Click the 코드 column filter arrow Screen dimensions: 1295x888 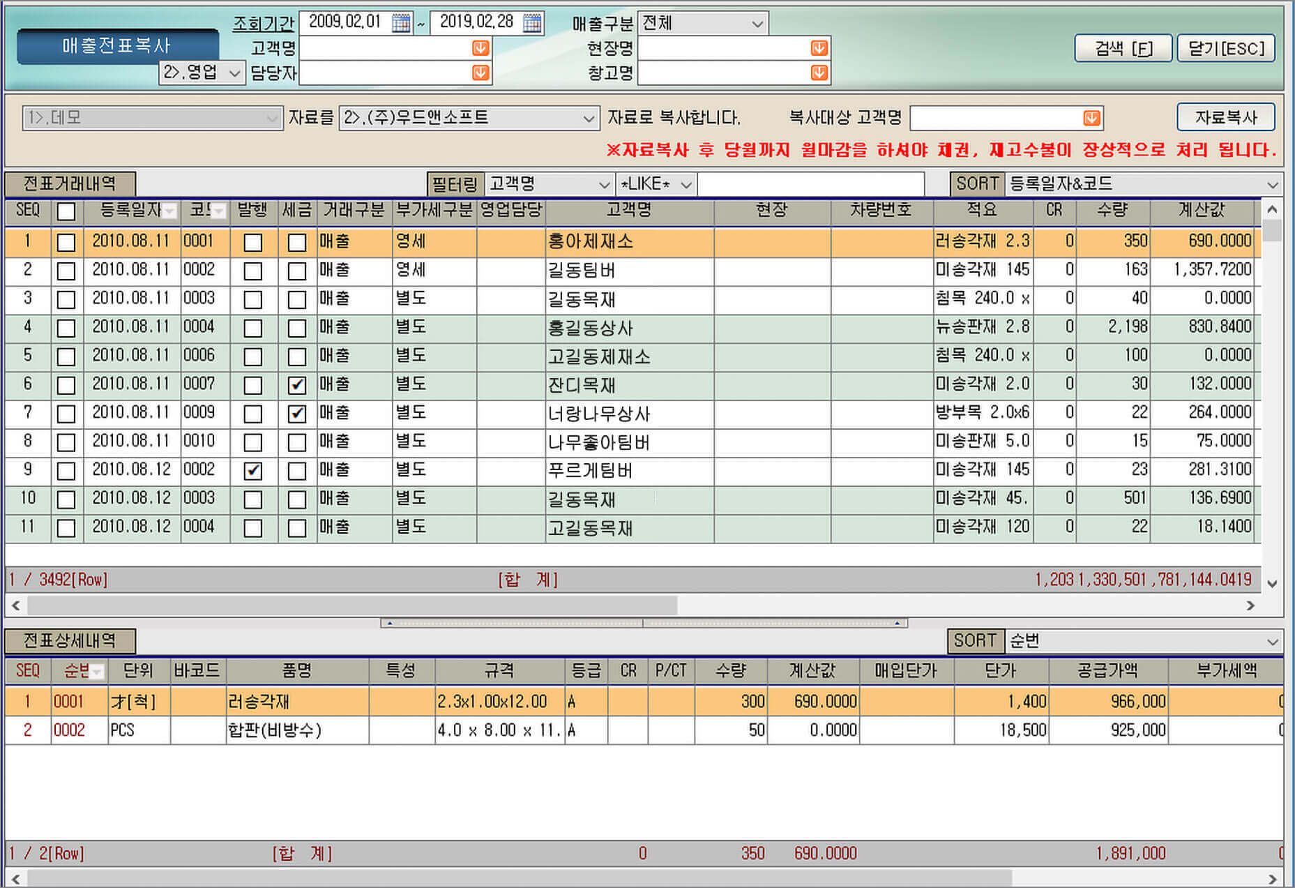219,211
